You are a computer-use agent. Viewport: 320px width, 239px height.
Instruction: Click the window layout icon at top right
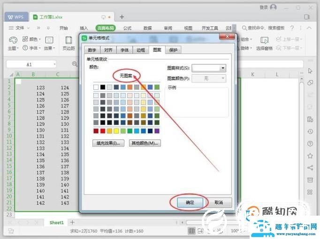coord(306,17)
